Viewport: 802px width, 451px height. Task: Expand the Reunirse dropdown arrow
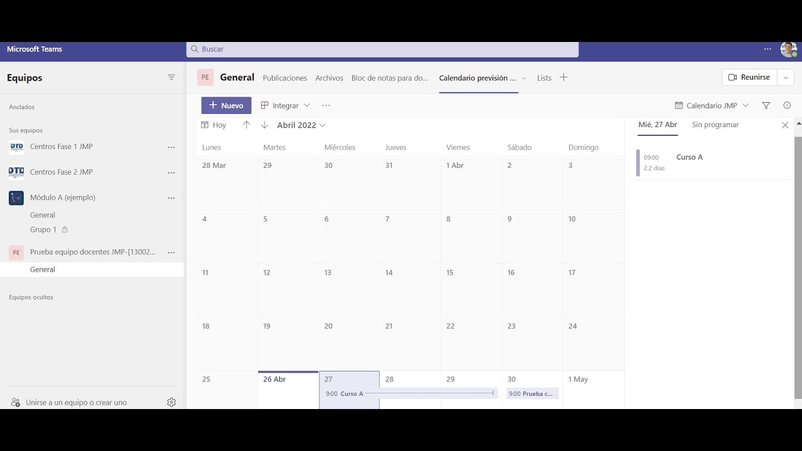(786, 78)
